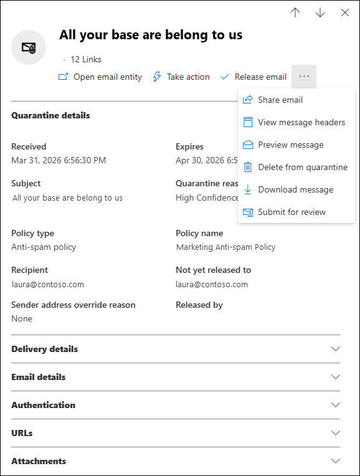
Task: Click the Delete from quarantine trash icon
Action: pyautogui.click(x=248, y=167)
